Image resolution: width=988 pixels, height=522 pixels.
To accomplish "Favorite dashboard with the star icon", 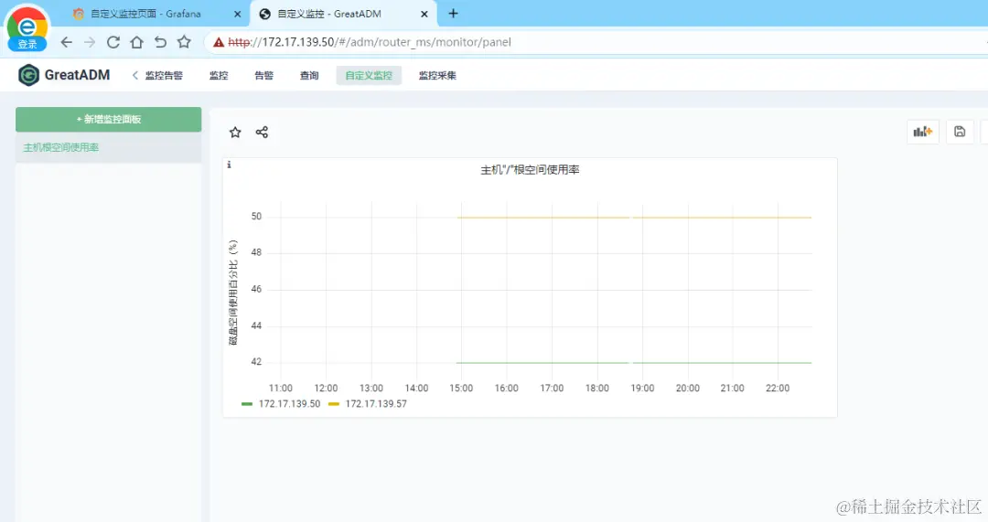I will (x=235, y=133).
